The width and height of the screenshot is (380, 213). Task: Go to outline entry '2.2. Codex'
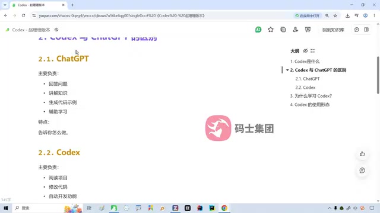tap(305, 88)
